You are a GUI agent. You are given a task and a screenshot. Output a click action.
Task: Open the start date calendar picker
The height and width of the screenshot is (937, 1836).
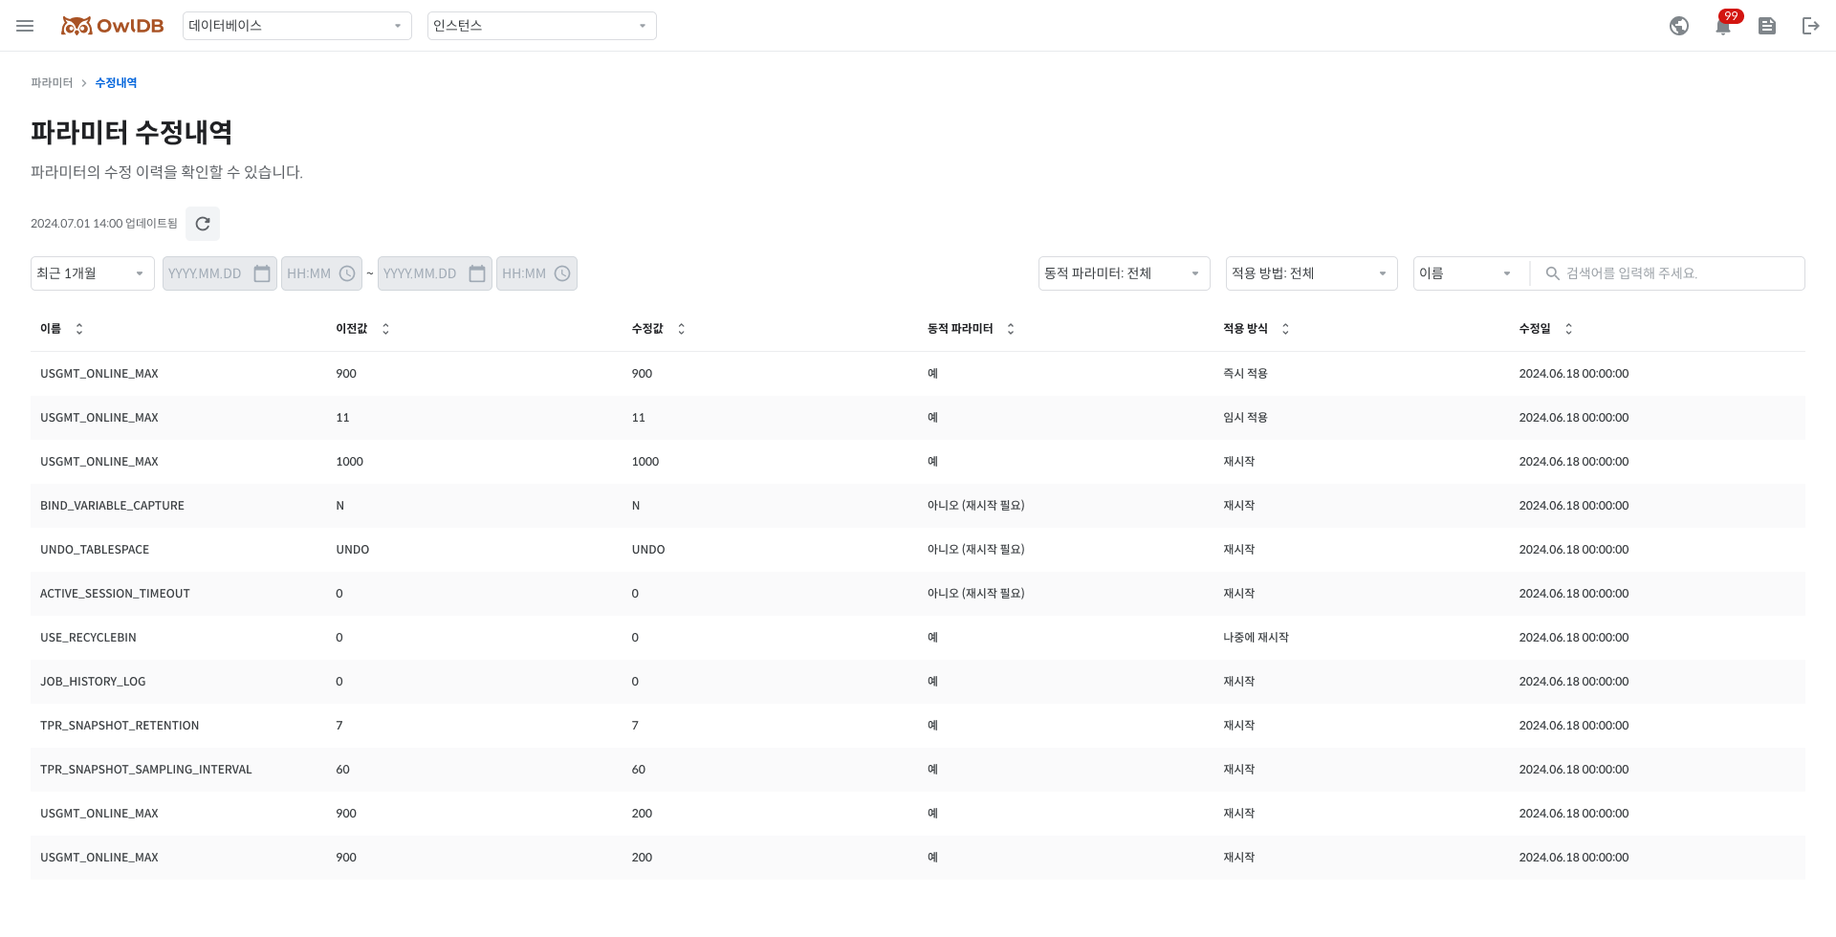(262, 273)
